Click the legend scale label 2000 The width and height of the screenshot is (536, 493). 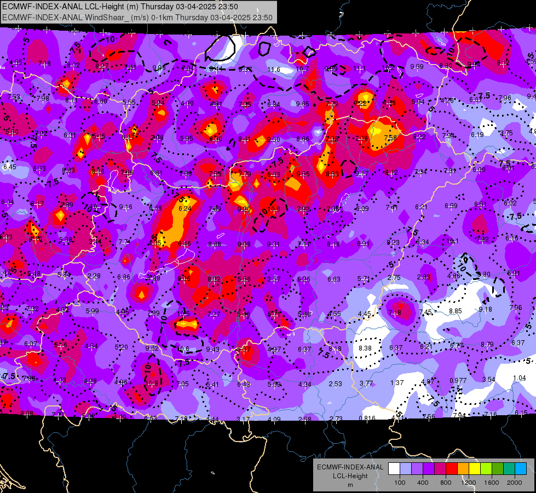515,483
